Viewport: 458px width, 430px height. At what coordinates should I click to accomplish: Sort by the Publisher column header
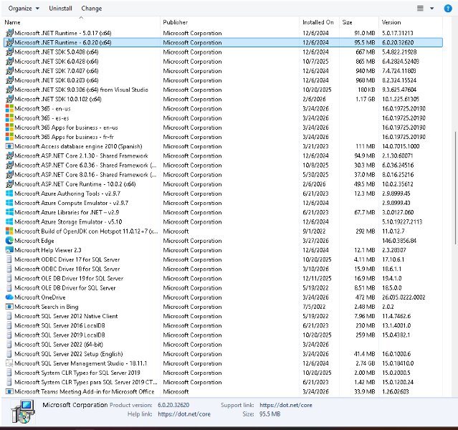pyautogui.click(x=176, y=22)
